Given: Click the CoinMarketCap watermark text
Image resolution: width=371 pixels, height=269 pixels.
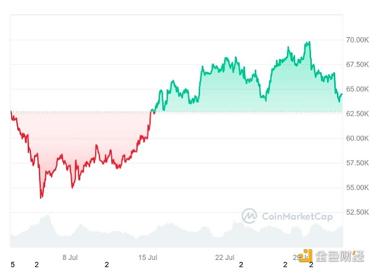Looking at the screenshot, I should tap(297, 216).
